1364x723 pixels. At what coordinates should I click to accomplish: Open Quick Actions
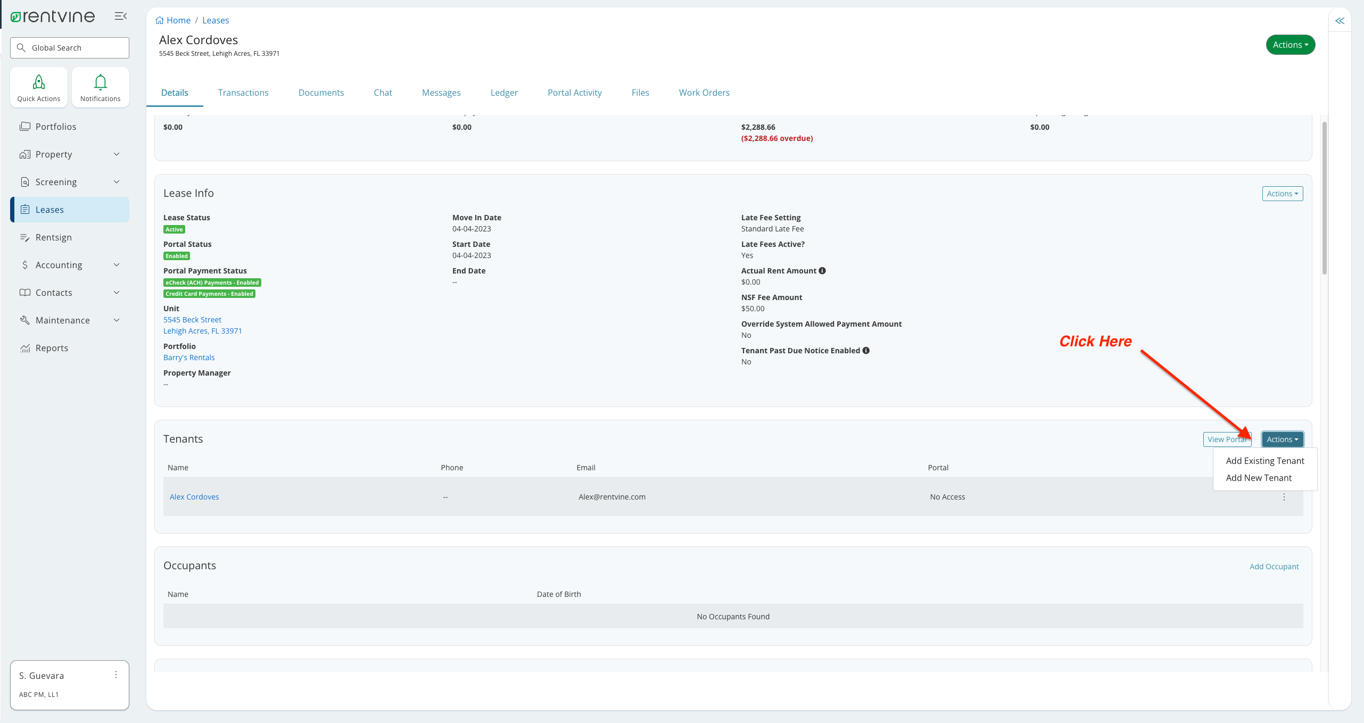point(38,87)
